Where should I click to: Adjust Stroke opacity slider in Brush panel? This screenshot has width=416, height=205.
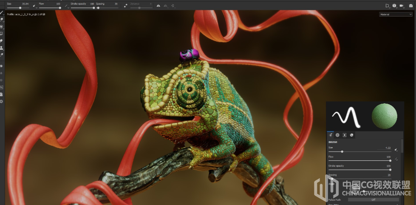360,170
